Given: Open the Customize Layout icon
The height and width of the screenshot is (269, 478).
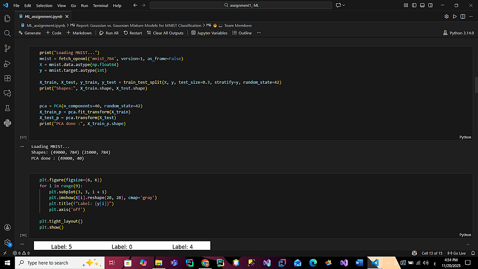Looking at the screenshot, I should [406, 5].
